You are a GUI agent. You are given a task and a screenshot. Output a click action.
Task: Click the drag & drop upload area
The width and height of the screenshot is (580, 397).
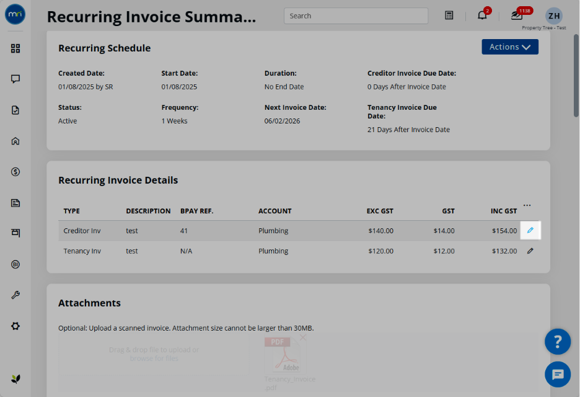(x=154, y=354)
